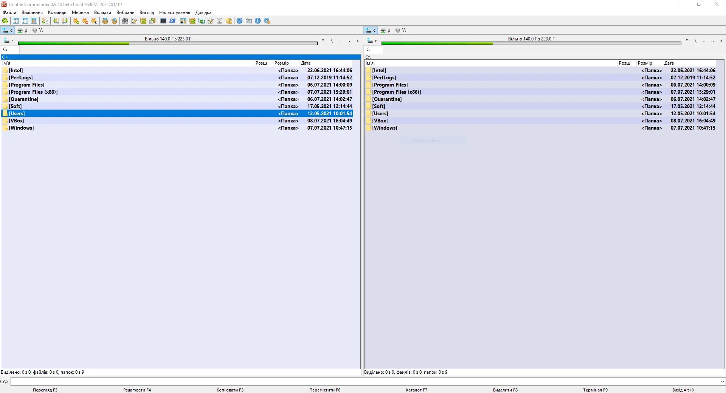The width and height of the screenshot is (726, 393).
Task: Click the blue info icon
Action: [x=258, y=21]
